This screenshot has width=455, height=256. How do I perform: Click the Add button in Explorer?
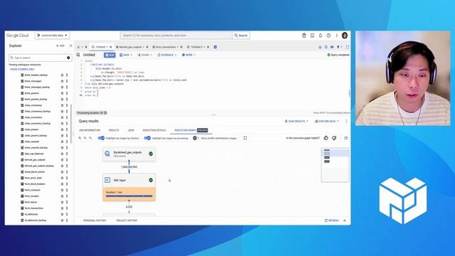pos(60,46)
